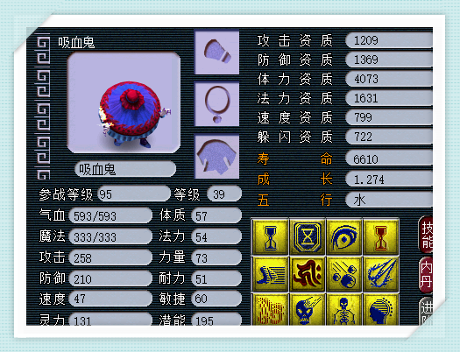Click the blue lightning claw skill icon
The image size is (460, 352).
pyautogui.click(x=381, y=274)
